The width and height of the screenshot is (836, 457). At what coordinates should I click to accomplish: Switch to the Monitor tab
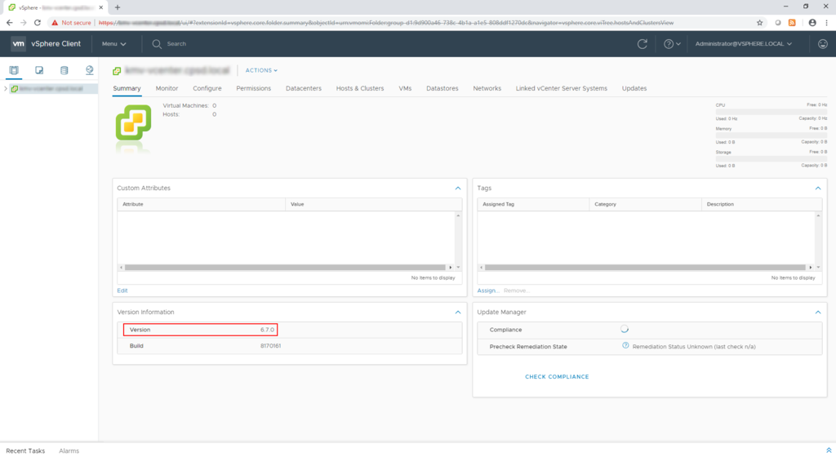167,88
